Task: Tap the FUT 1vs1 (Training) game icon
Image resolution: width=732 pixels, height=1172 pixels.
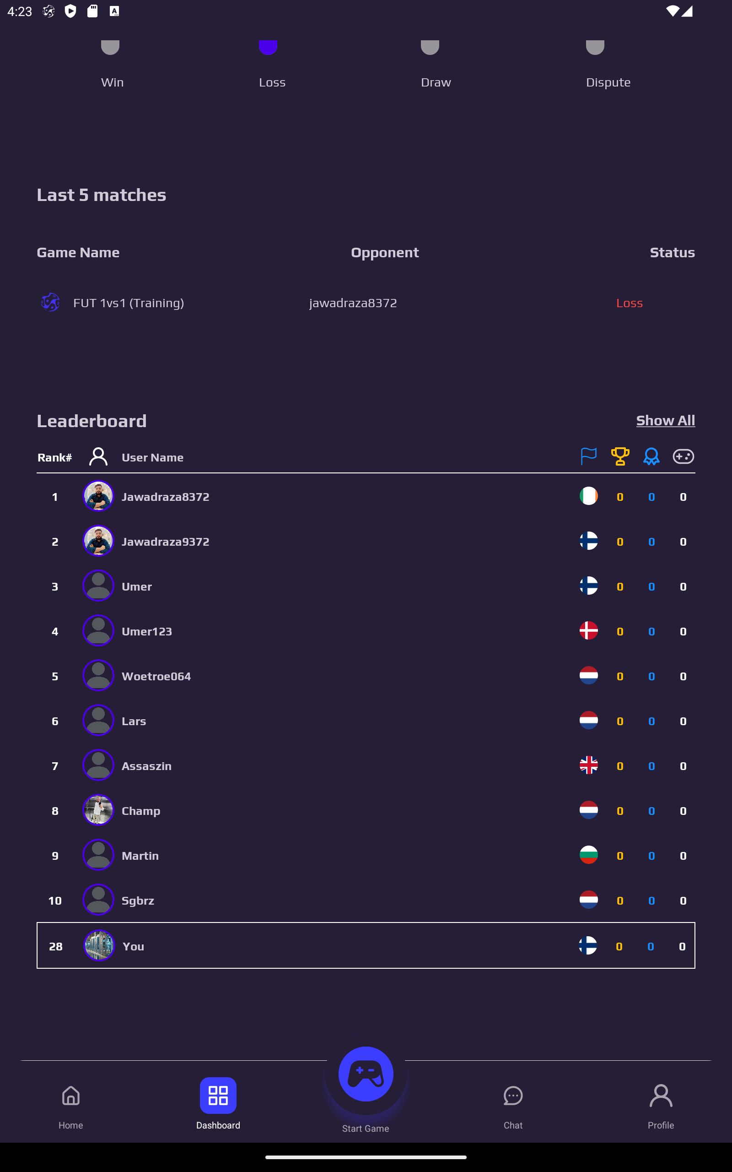Action: click(50, 303)
